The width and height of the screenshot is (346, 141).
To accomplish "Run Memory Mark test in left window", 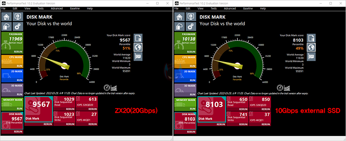I will pos(20,108).
